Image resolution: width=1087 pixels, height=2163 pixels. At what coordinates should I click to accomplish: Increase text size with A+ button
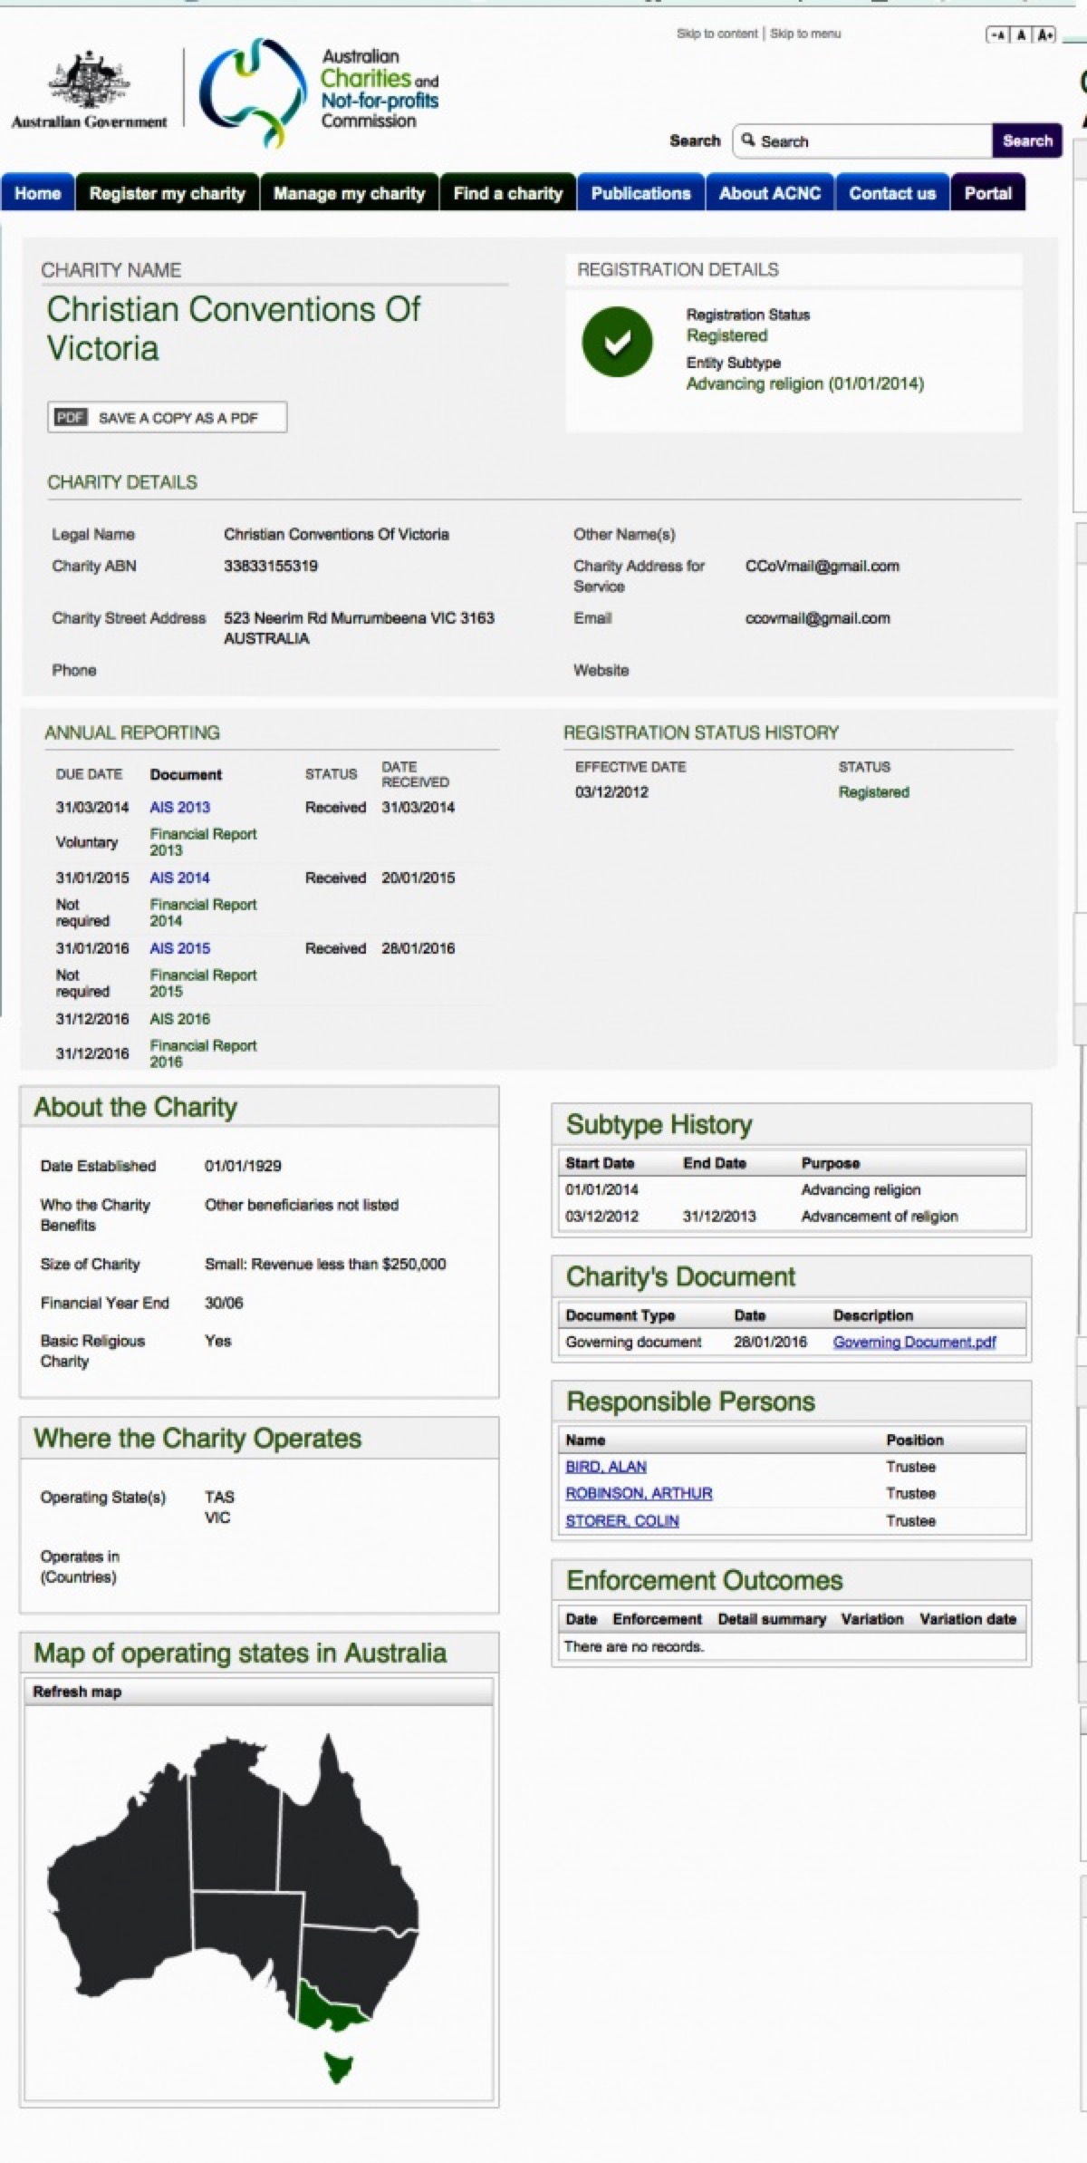pyautogui.click(x=1045, y=35)
